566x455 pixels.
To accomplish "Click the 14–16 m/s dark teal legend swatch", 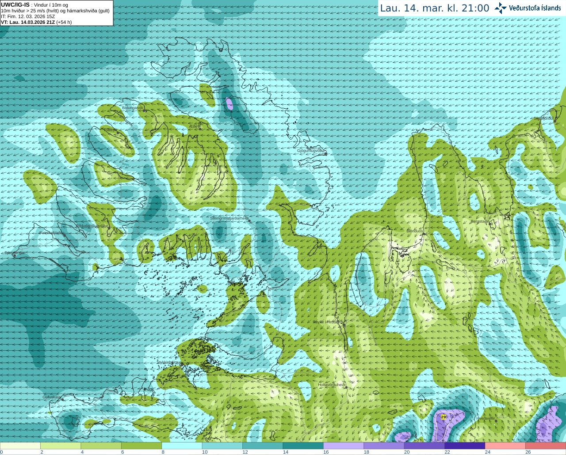I will [x=303, y=446].
